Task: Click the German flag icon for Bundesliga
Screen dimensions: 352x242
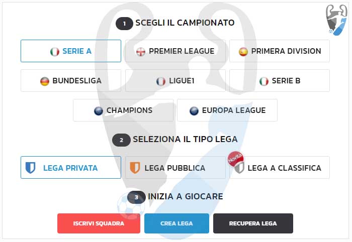Action: point(45,81)
